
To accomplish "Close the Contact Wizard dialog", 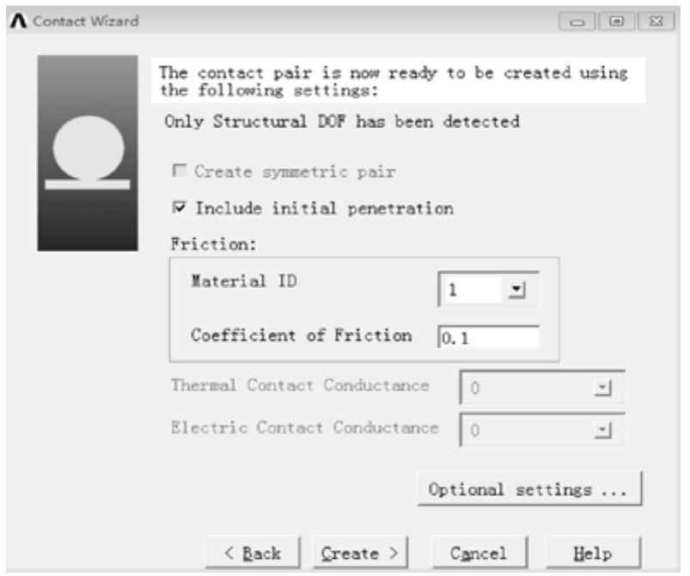I will point(631,21).
